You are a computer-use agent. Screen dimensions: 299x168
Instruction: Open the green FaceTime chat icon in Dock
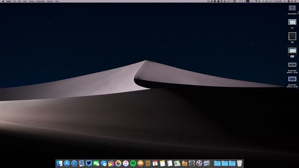(x=96, y=163)
